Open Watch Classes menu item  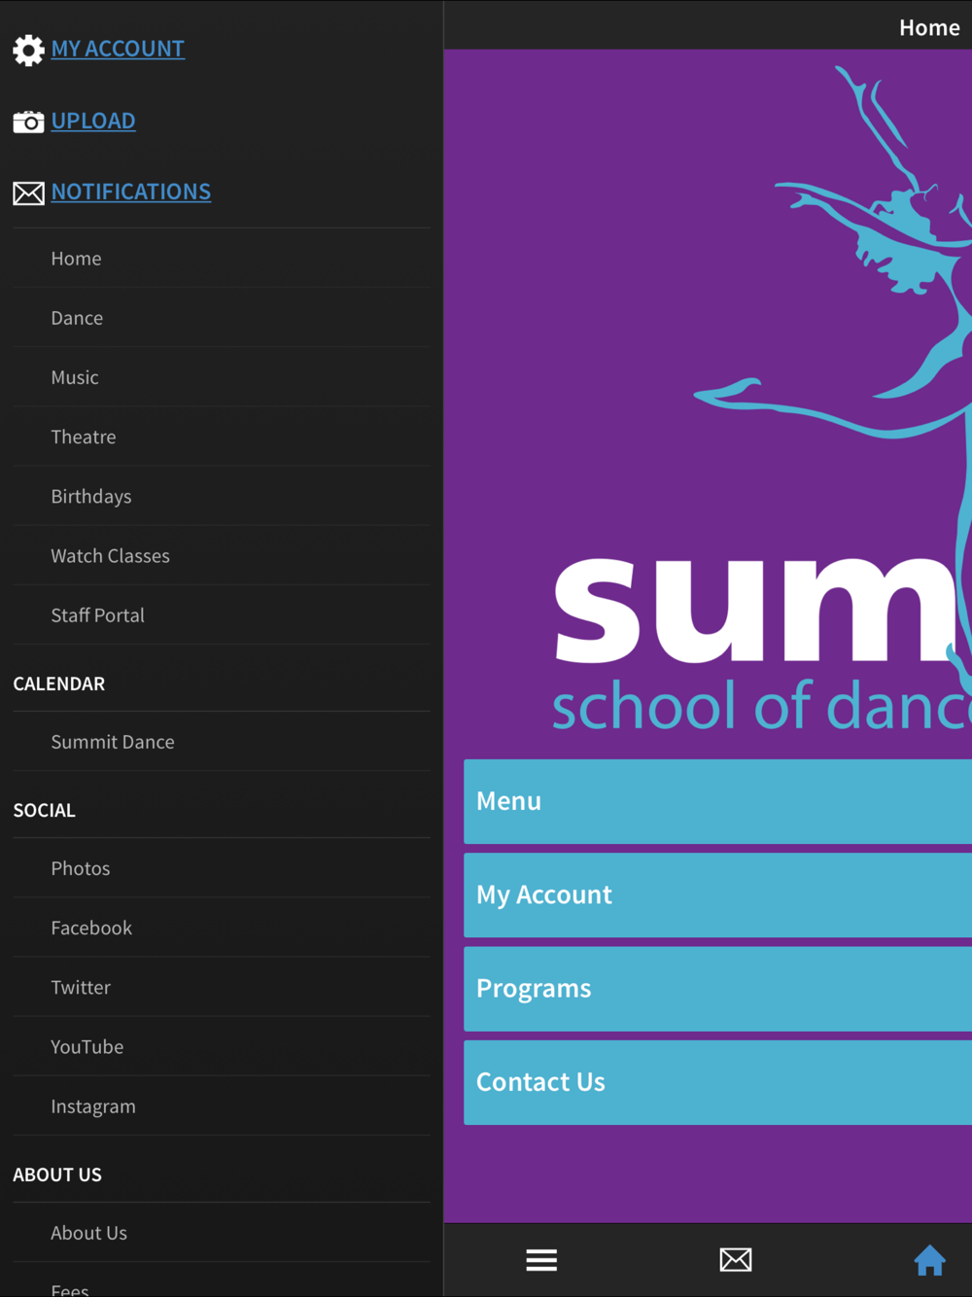222,555
